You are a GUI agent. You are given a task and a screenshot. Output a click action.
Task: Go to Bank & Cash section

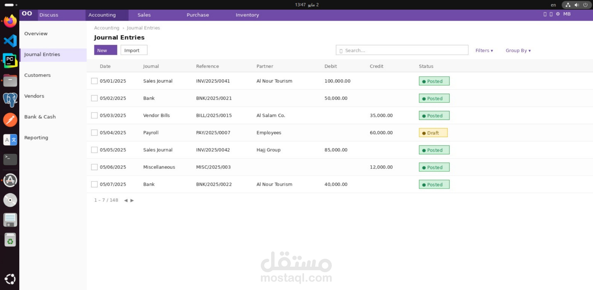(40, 117)
